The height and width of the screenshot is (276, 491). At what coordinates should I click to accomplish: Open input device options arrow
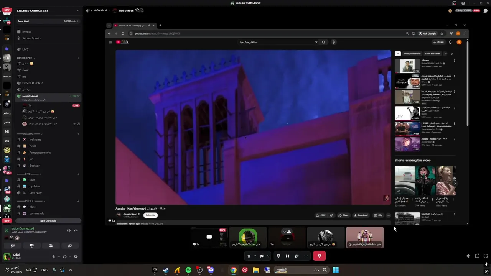pos(58,257)
